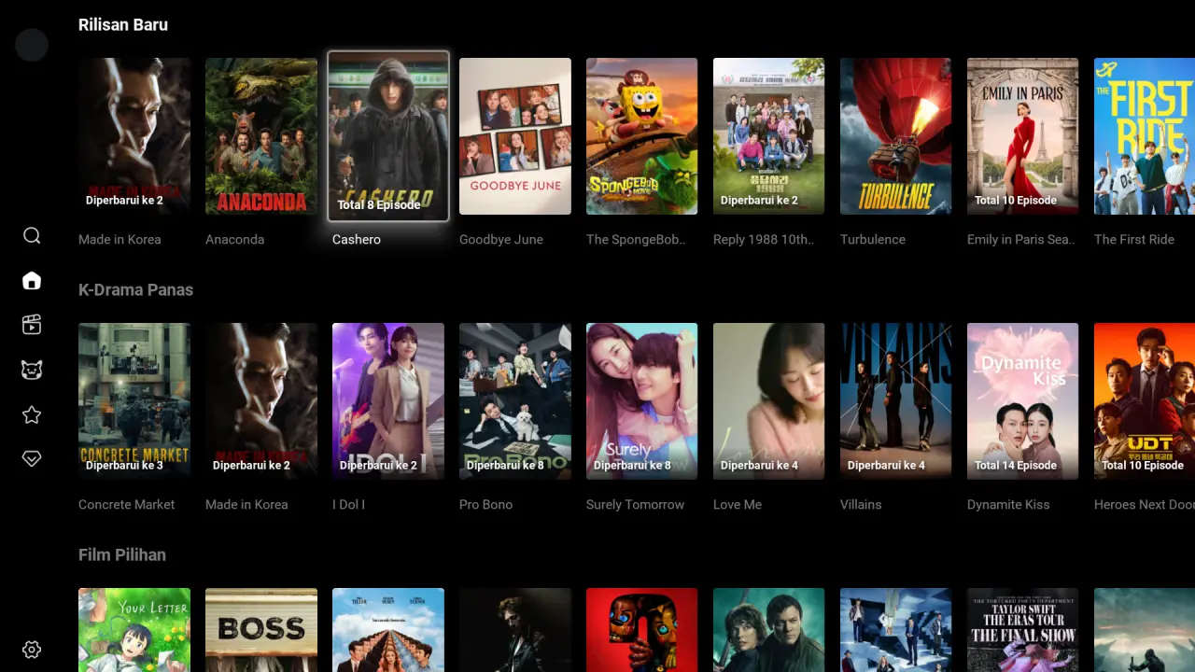Viewport: 1195px width, 672px height.
Task: Open Surely Tomorrow poster
Action: pos(642,401)
